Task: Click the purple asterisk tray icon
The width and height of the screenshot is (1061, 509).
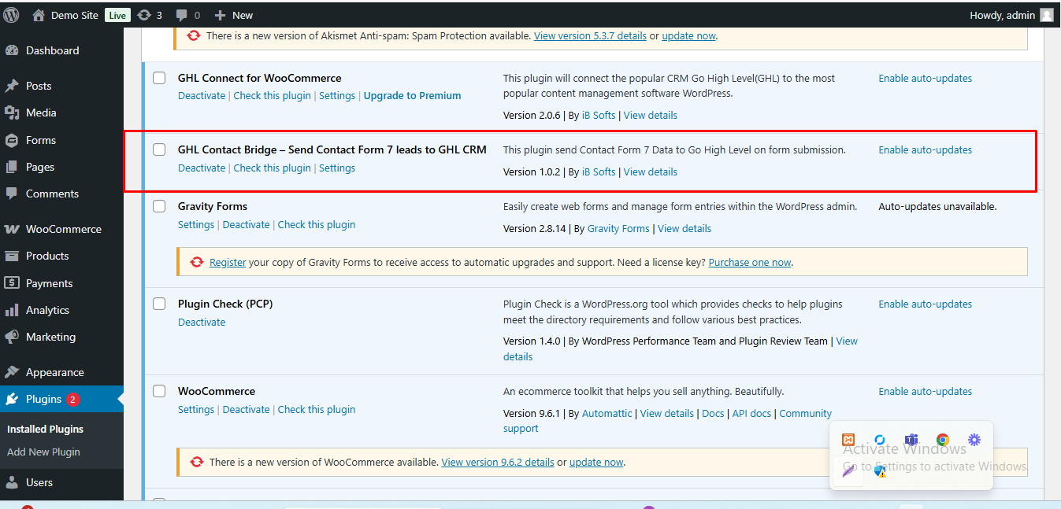Action: (974, 440)
